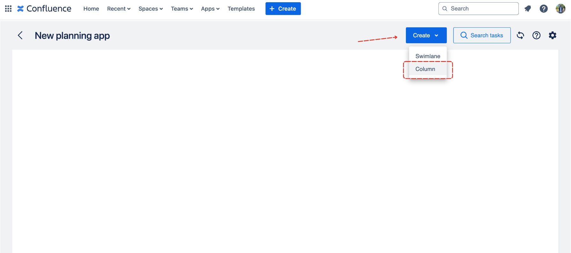Expand the Recent dropdown
This screenshot has height=253, width=571.
pos(119,9)
